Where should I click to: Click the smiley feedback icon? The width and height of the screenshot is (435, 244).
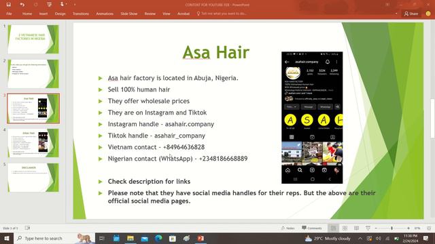pos(428,14)
